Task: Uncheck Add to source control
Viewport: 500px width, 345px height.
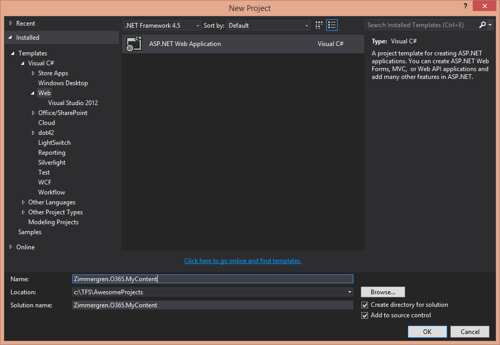Action: [365, 315]
